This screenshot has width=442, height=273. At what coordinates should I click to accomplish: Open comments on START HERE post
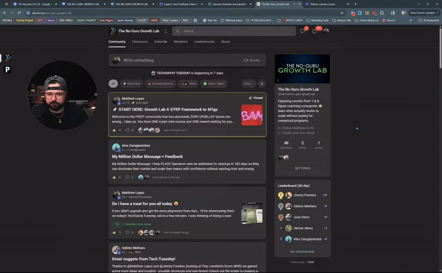tap(127, 130)
